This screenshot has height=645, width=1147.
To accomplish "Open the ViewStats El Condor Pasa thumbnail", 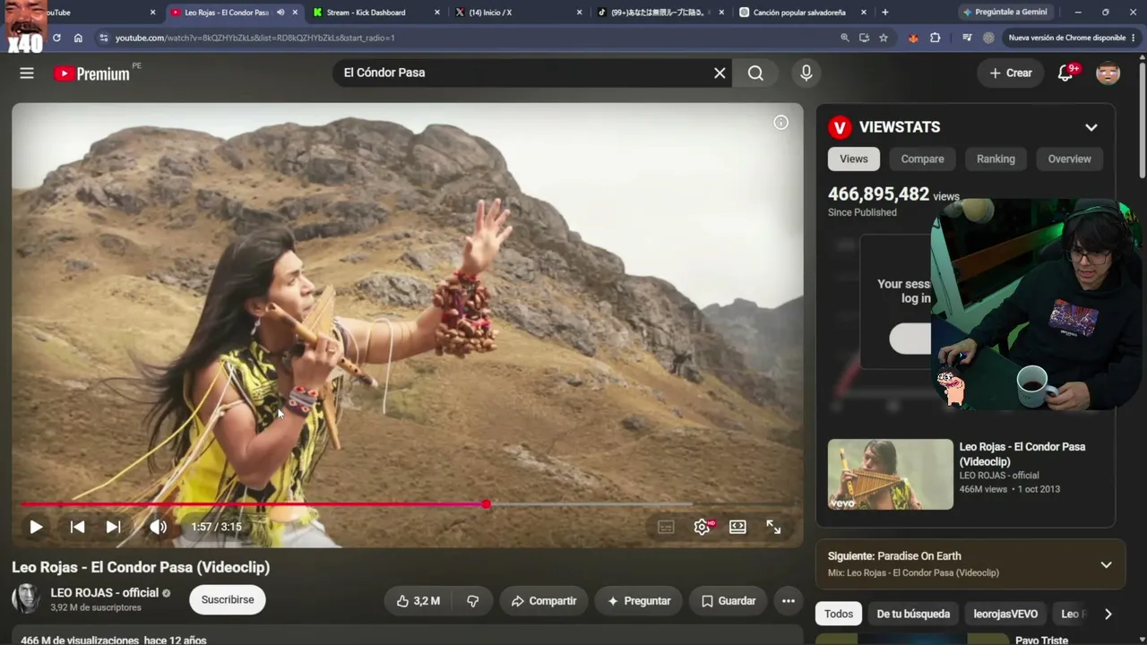I will (891, 474).
